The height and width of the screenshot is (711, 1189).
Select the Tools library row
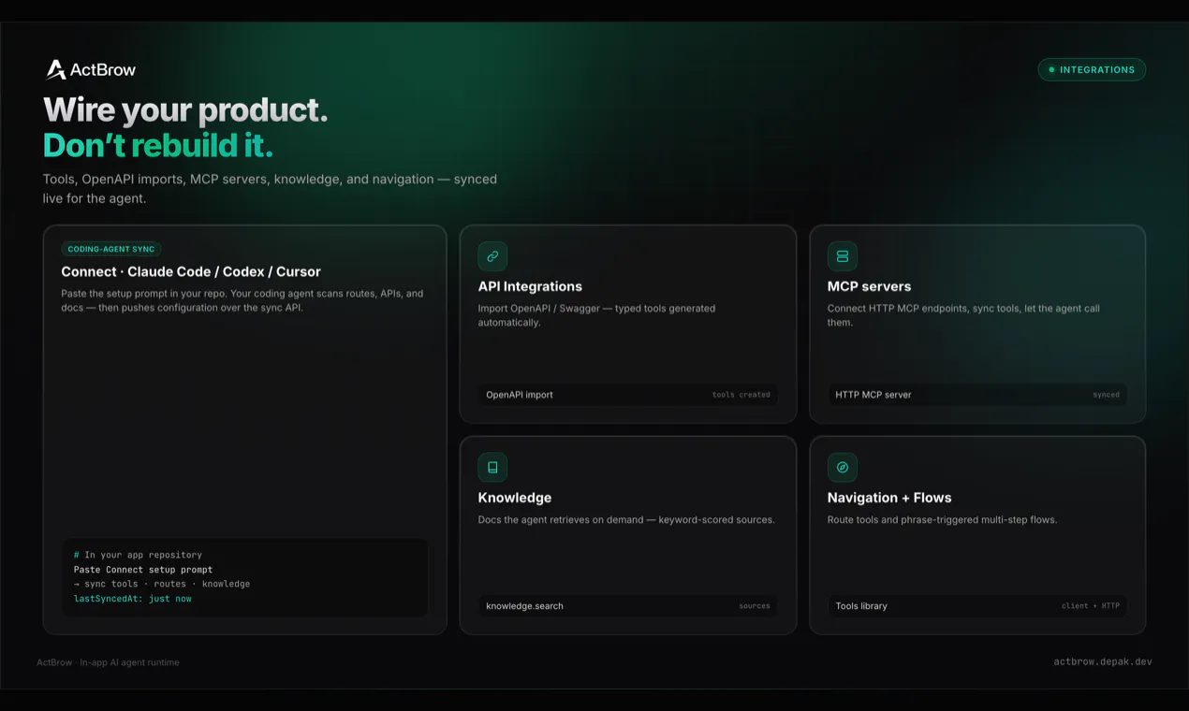[977, 606]
